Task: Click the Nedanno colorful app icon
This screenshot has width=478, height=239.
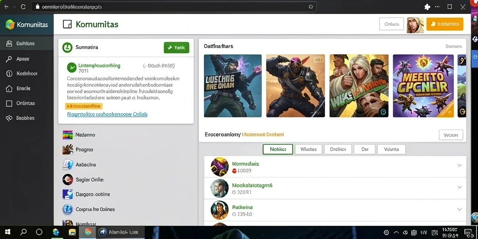Action: click(68, 135)
